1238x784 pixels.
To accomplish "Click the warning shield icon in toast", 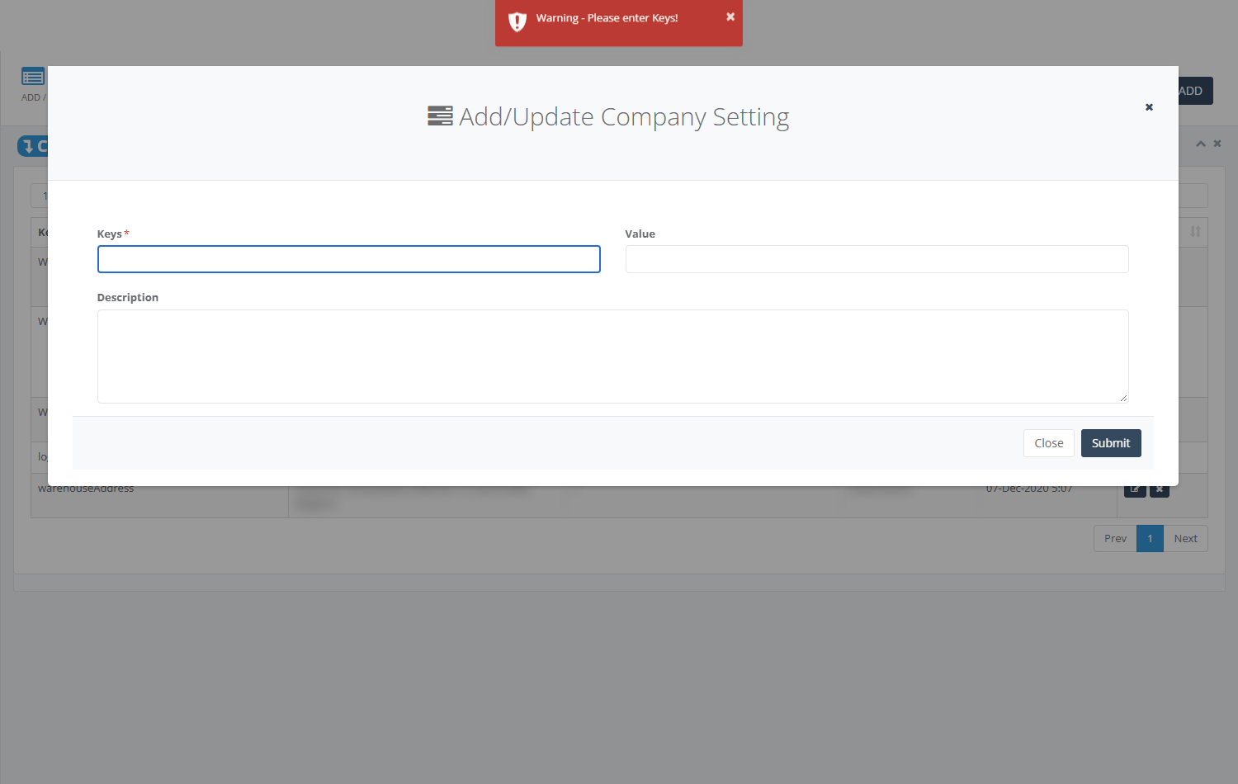I will pyautogui.click(x=517, y=21).
